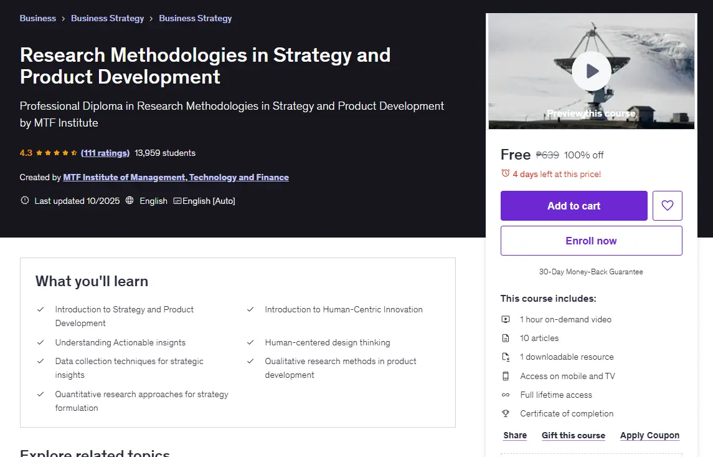Click the alarm clock icon beside days left
This screenshot has width=713, height=457.
coord(505,173)
